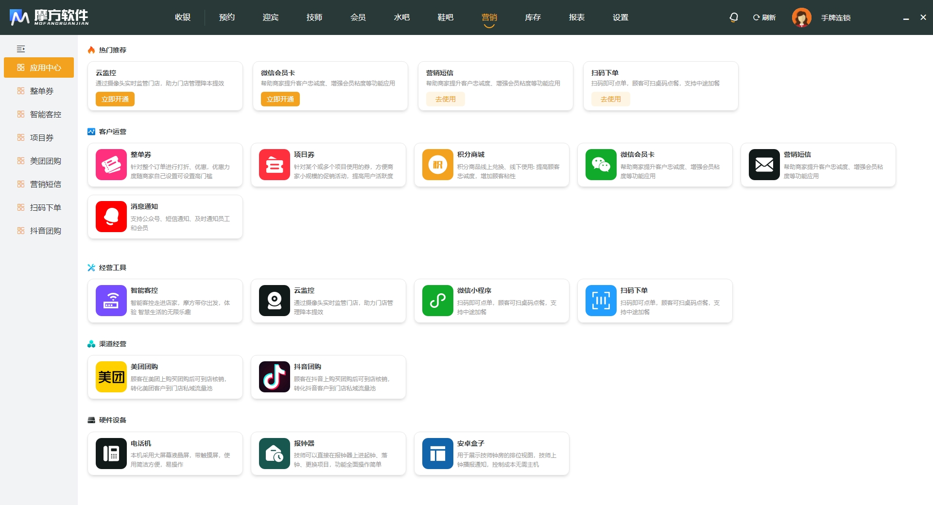This screenshot has height=505, width=933.
Task: Click the notification bell in header
Action: click(733, 17)
